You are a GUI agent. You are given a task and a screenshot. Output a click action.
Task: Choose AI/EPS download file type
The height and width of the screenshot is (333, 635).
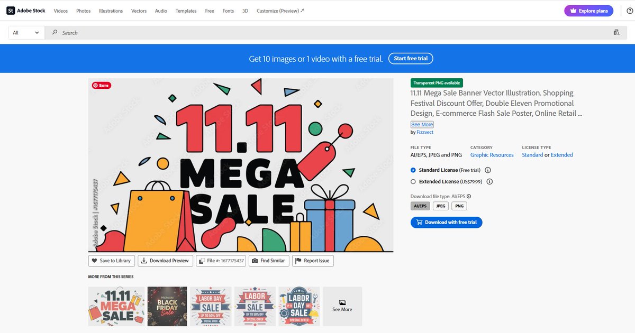(420, 206)
